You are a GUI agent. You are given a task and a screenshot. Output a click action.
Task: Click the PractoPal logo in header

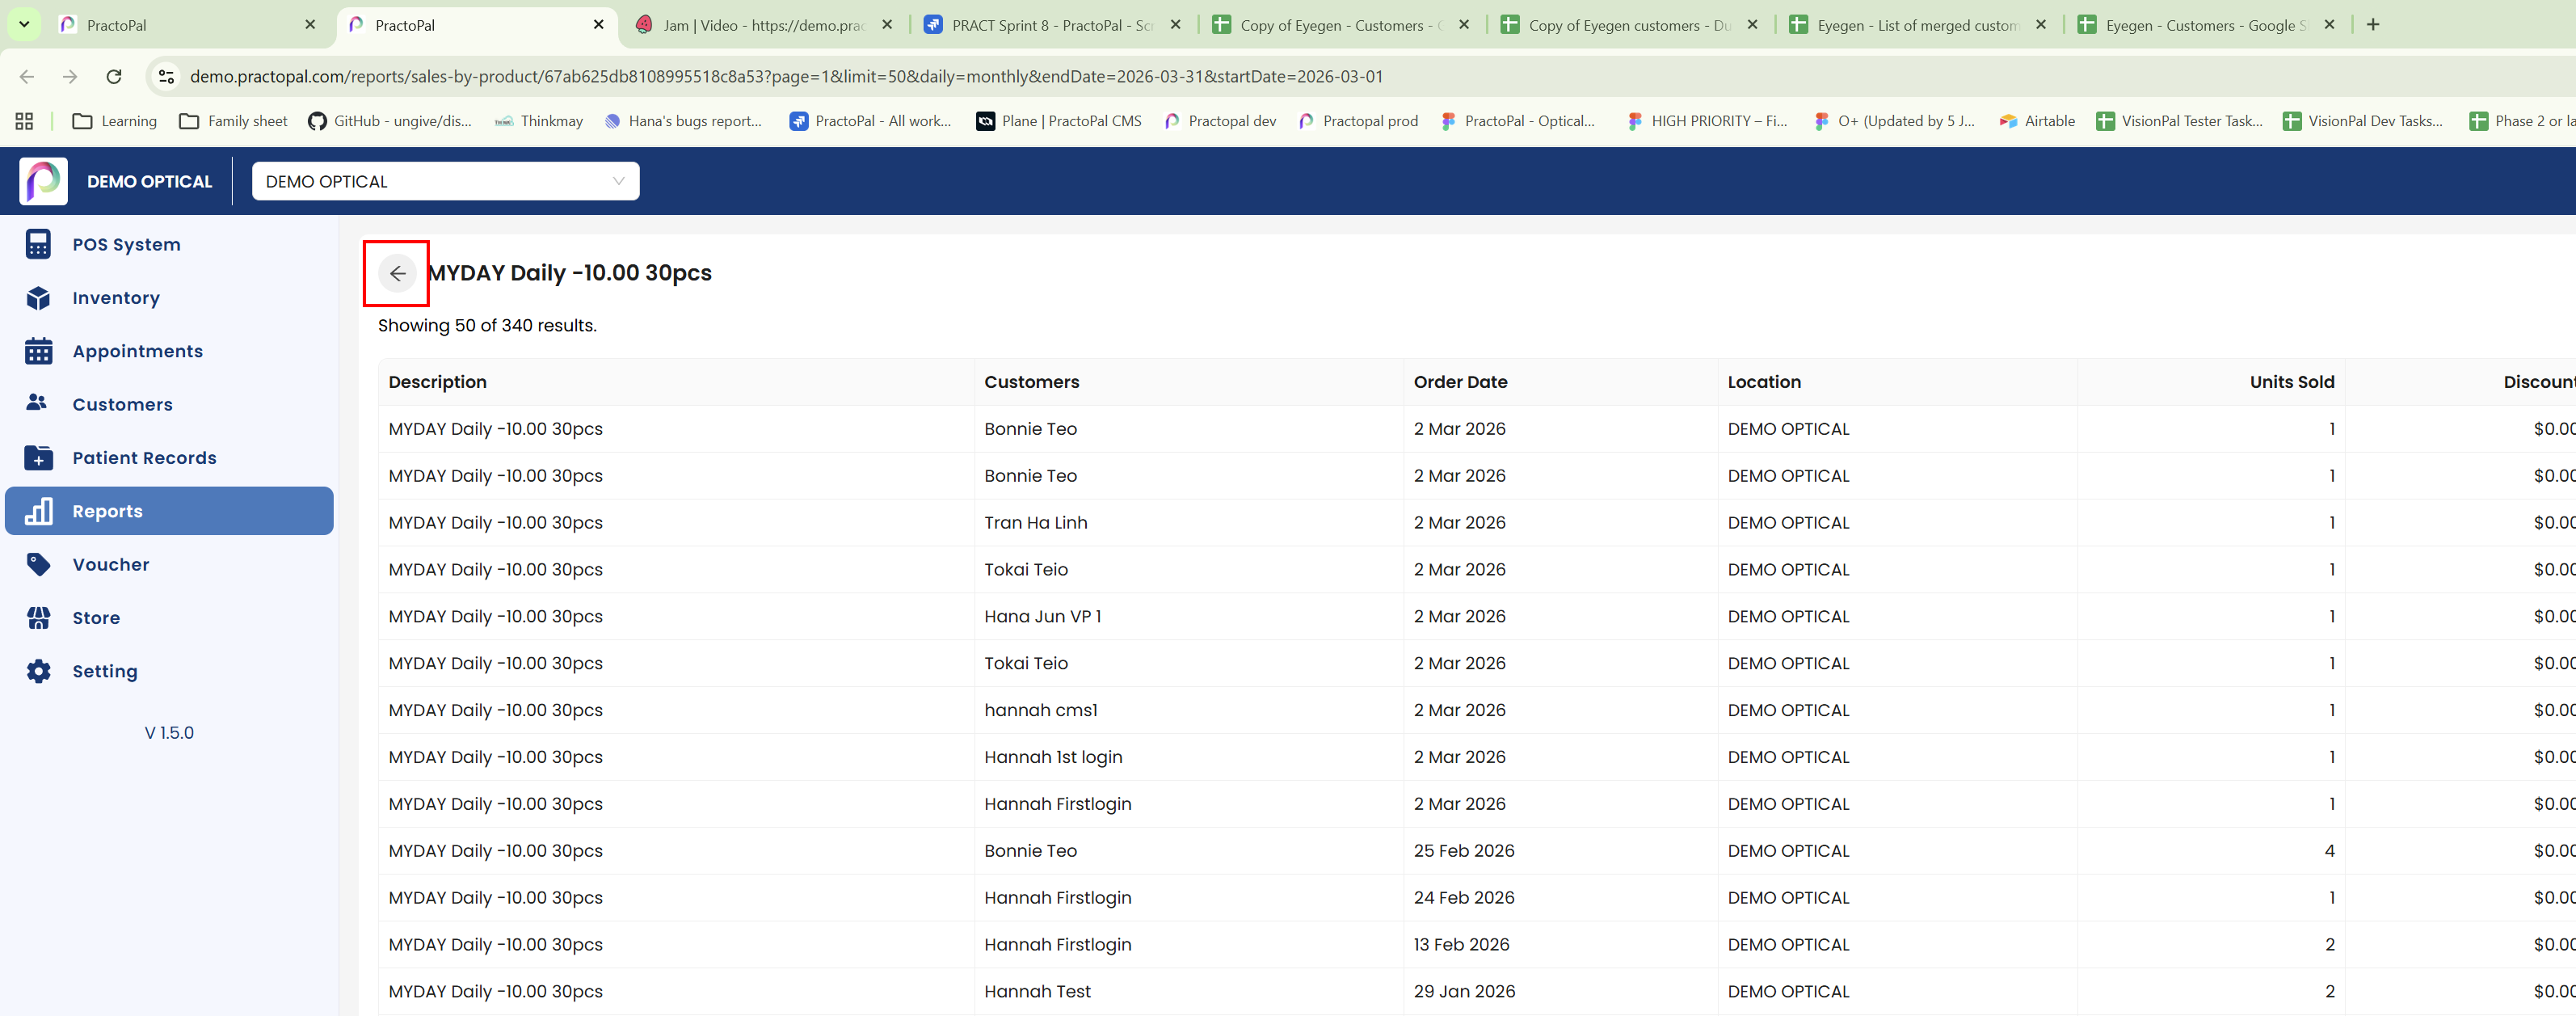click(x=43, y=181)
